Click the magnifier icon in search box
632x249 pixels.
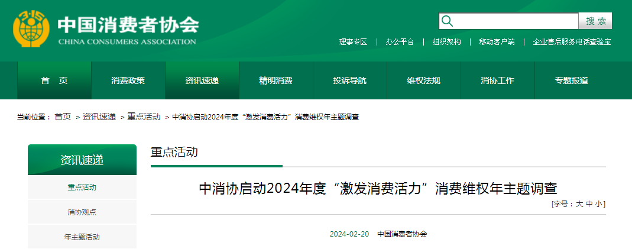pyautogui.click(x=448, y=21)
